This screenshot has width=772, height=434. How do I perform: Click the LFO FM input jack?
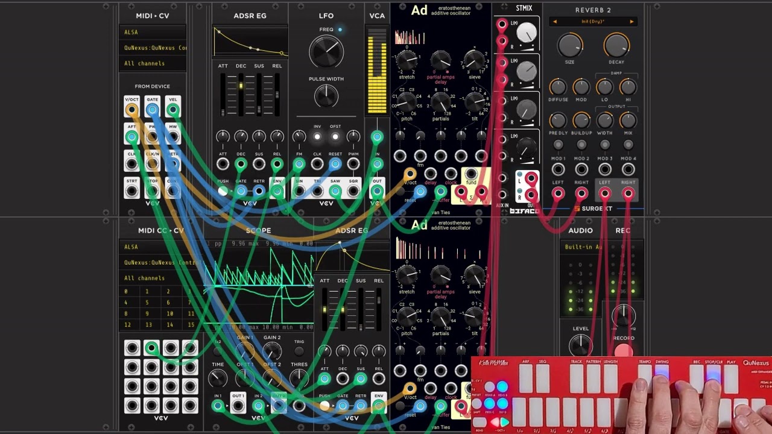point(299,164)
